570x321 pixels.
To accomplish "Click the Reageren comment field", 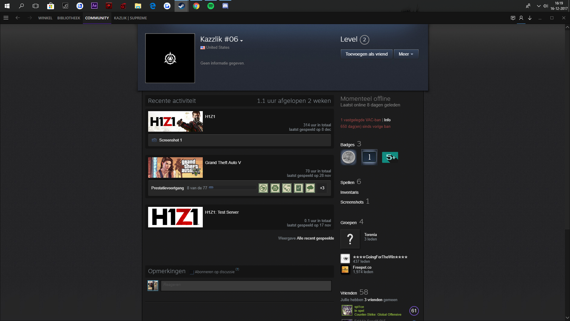I will tap(246, 286).
